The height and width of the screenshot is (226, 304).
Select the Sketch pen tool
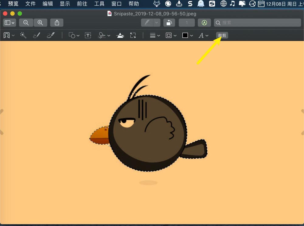pyautogui.click(x=36, y=35)
